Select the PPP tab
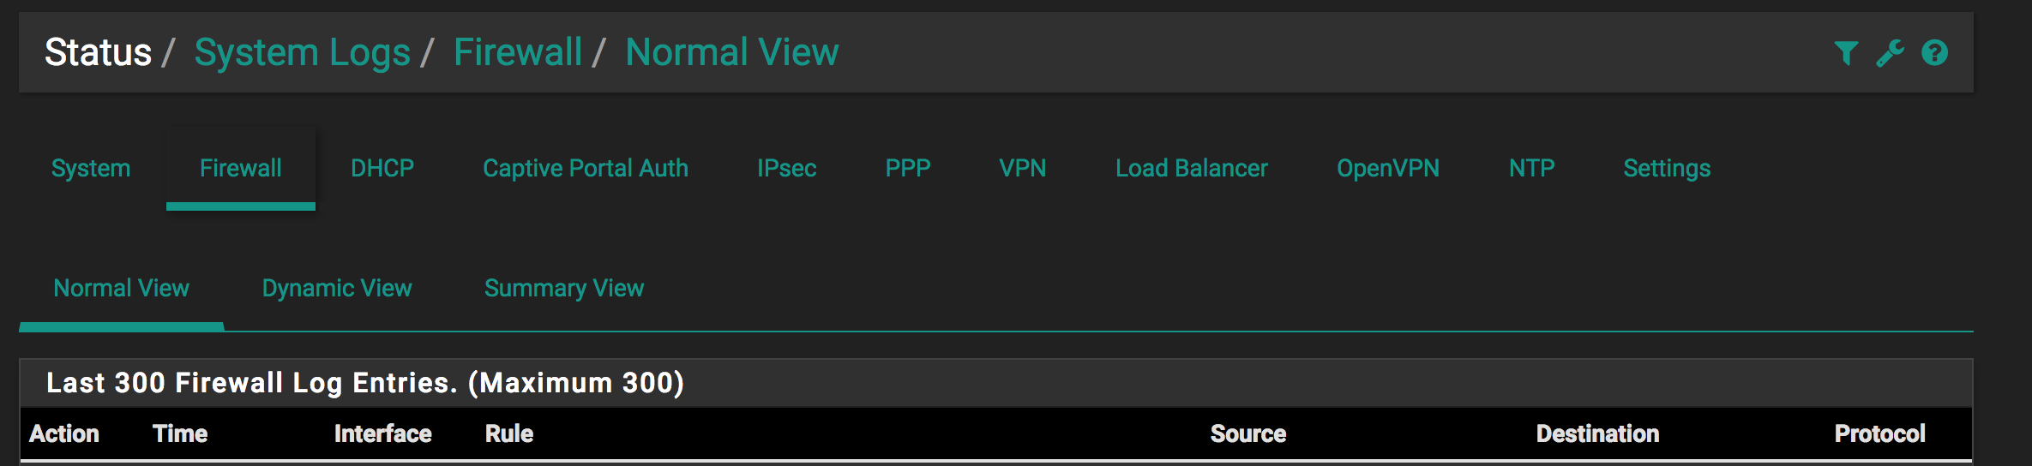The height and width of the screenshot is (466, 2032). click(907, 168)
